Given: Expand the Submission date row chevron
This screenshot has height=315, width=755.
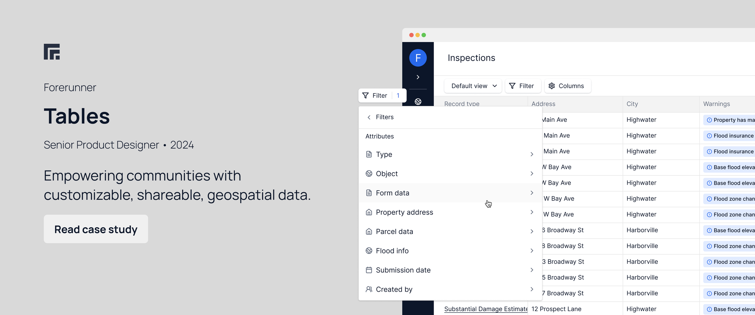Looking at the screenshot, I should point(532,270).
